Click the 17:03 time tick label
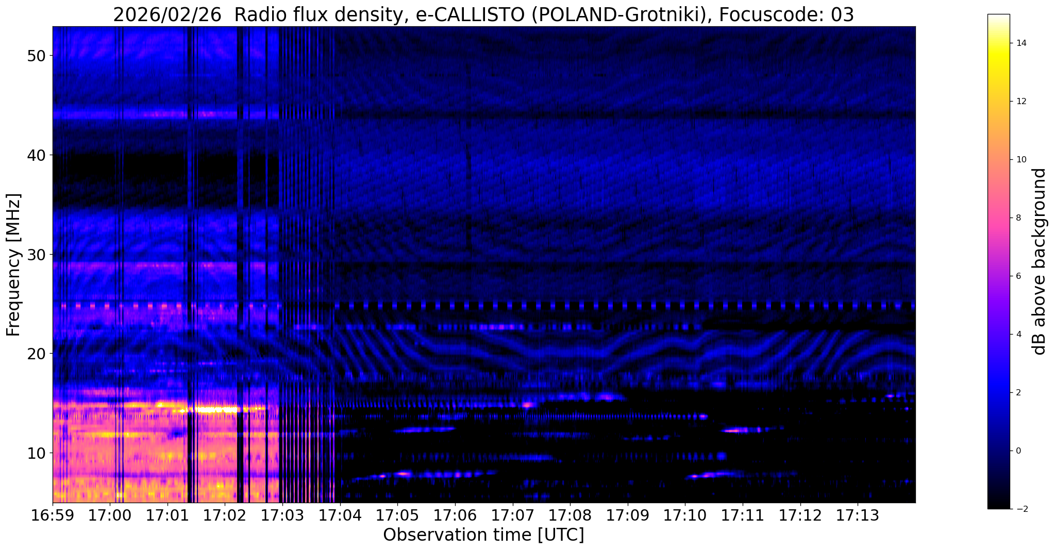 click(x=282, y=515)
